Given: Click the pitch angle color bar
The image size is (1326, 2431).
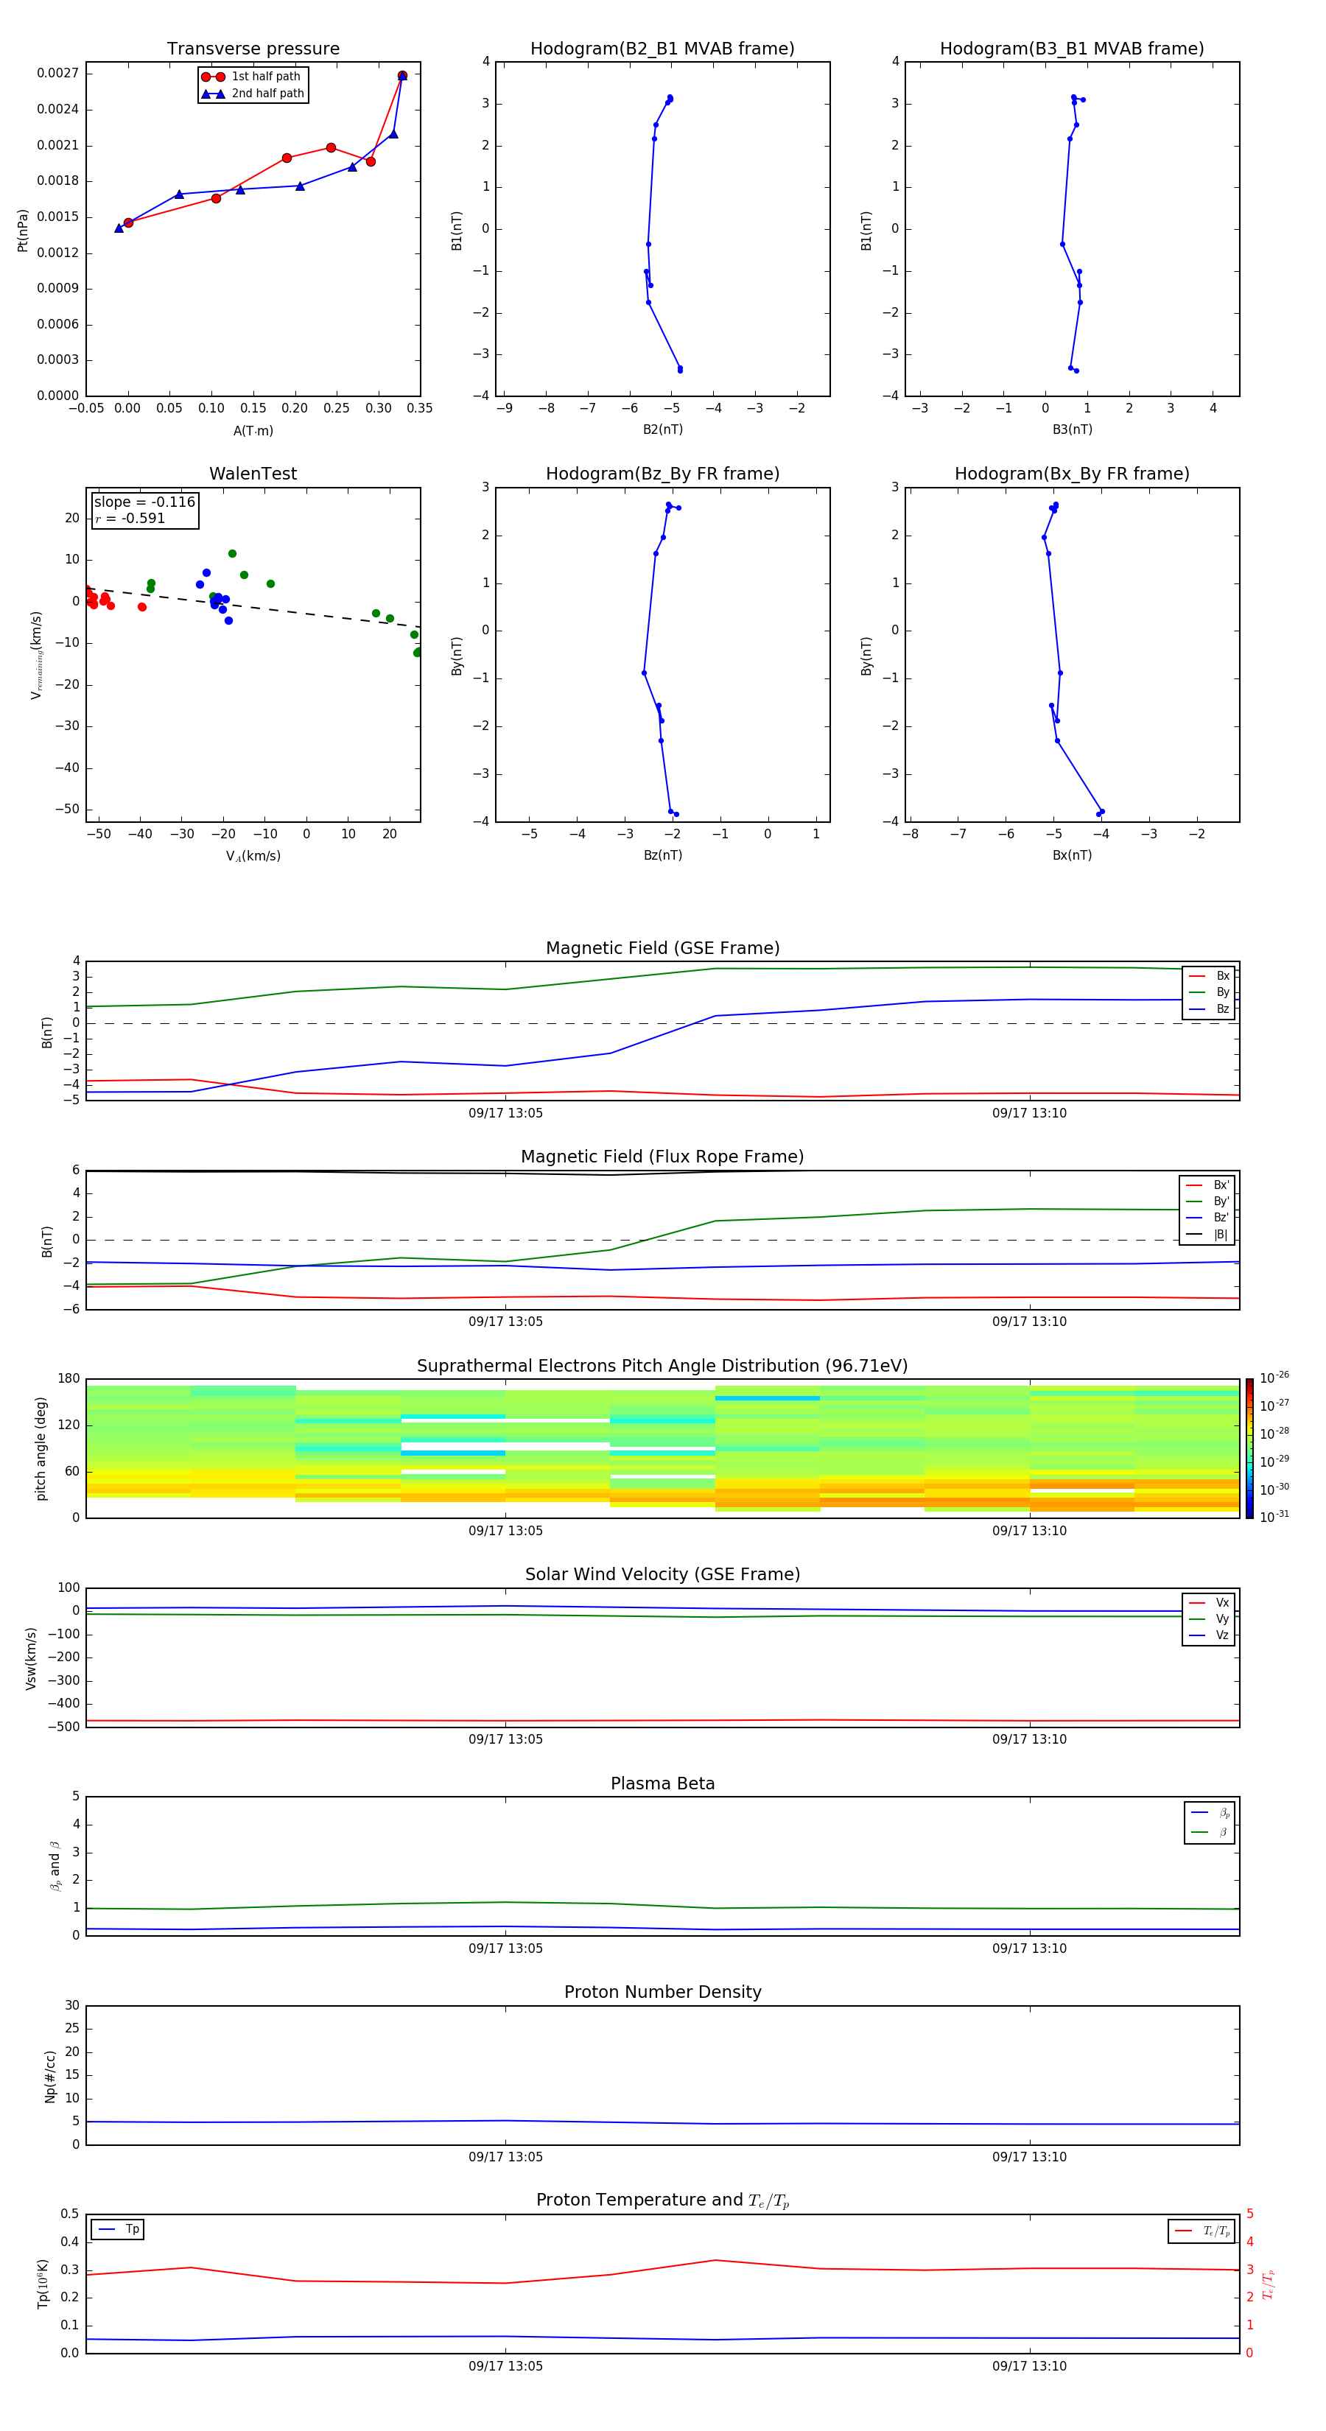Looking at the screenshot, I should click(1249, 1448).
